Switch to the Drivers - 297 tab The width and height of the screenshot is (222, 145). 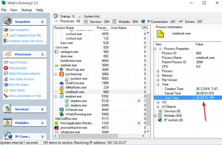[190, 21]
